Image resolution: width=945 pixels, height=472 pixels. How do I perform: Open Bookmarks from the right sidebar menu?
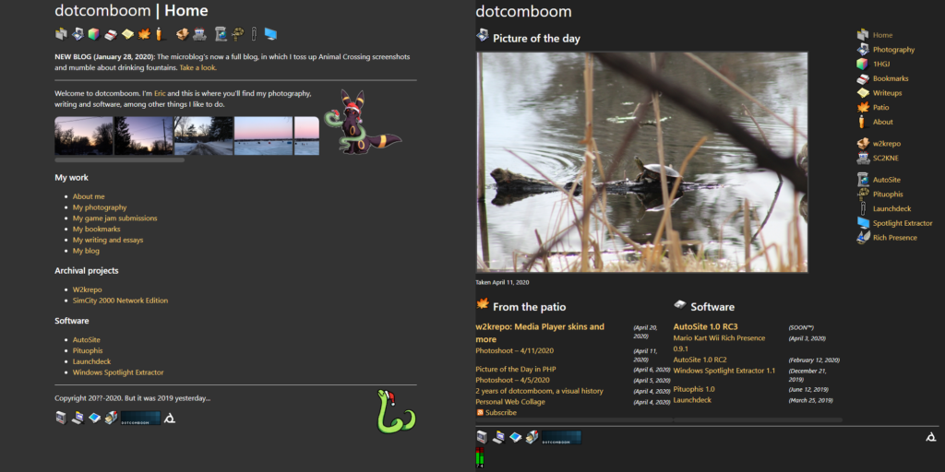(890, 79)
